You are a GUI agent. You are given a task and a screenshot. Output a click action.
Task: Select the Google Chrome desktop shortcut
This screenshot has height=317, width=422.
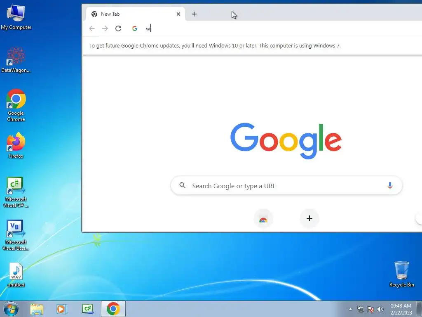pos(16,105)
